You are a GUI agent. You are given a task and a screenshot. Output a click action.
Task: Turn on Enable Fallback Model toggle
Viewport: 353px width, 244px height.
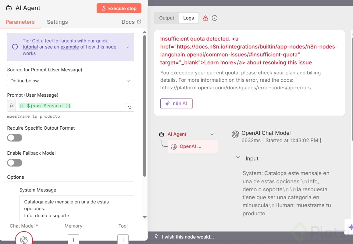tap(15, 163)
